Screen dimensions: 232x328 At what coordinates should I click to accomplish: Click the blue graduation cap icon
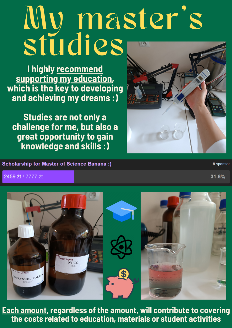(121, 210)
